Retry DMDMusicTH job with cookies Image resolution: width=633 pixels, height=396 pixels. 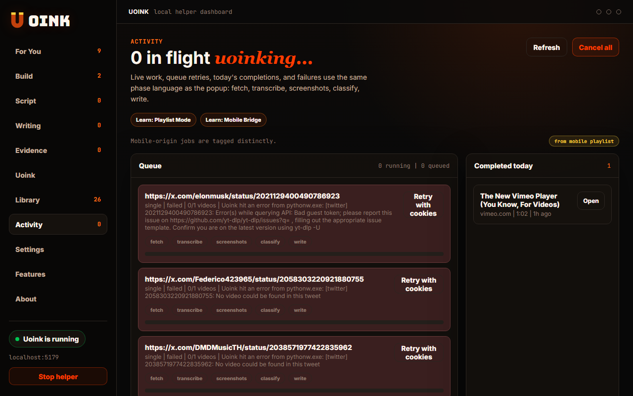coord(419,352)
